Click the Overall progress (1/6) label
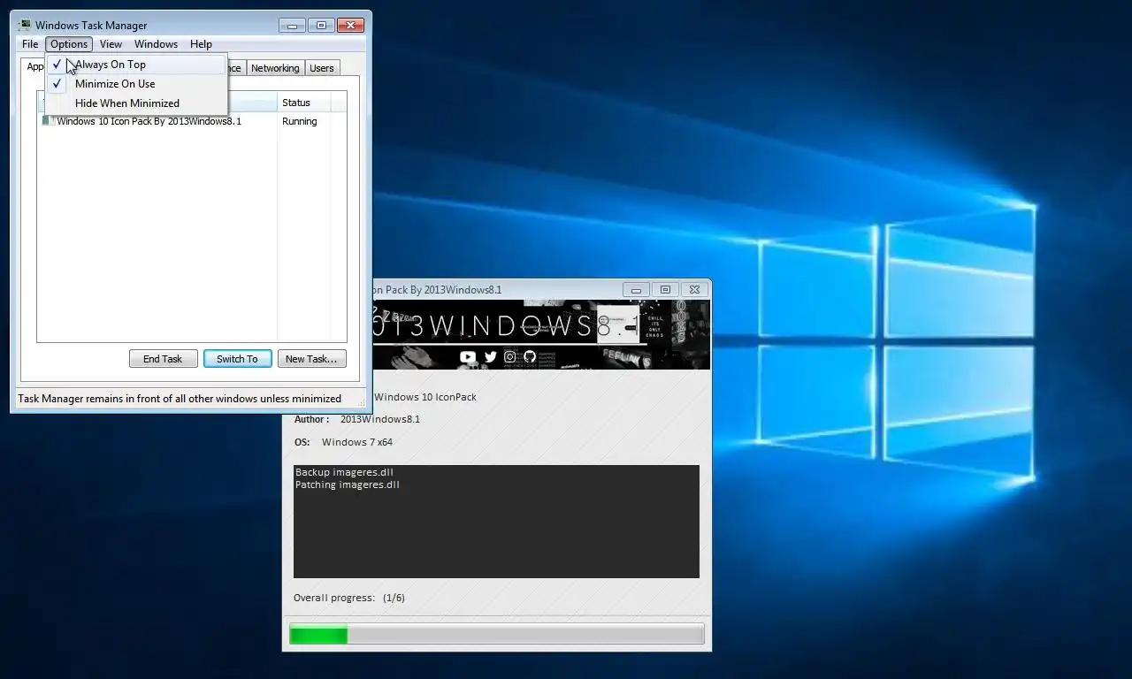The width and height of the screenshot is (1132, 679). pyautogui.click(x=349, y=598)
